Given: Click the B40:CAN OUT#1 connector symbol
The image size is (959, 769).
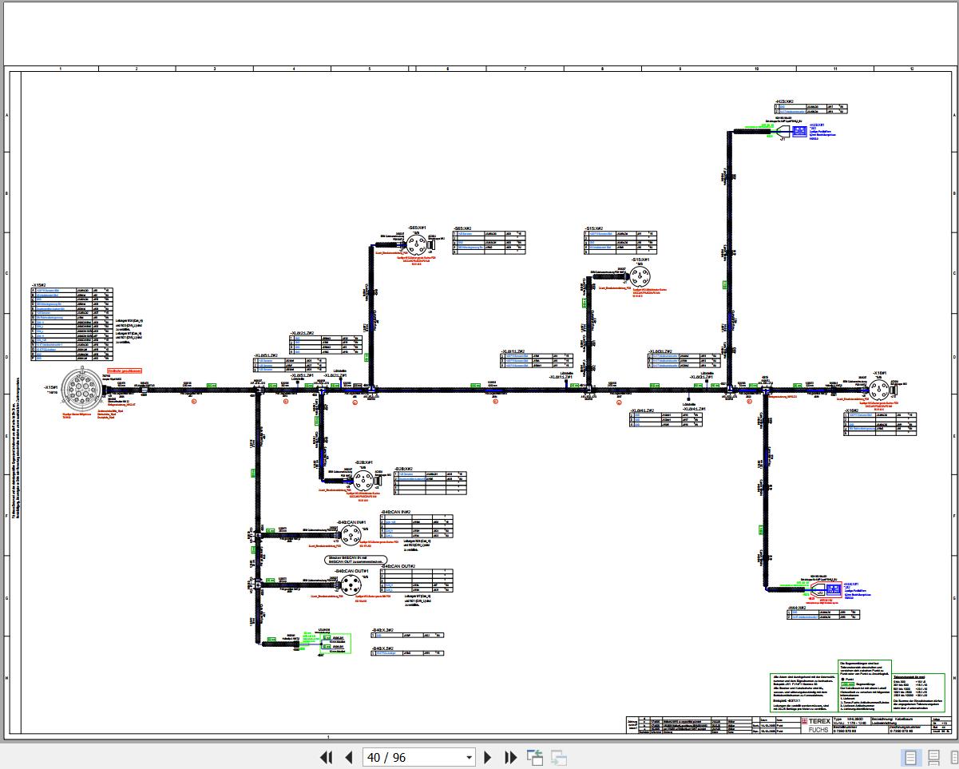Looking at the screenshot, I should tap(351, 586).
